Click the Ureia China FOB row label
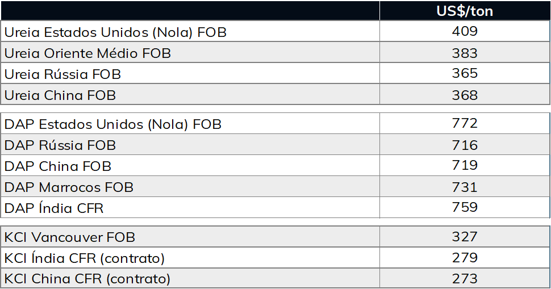 click(x=60, y=95)
